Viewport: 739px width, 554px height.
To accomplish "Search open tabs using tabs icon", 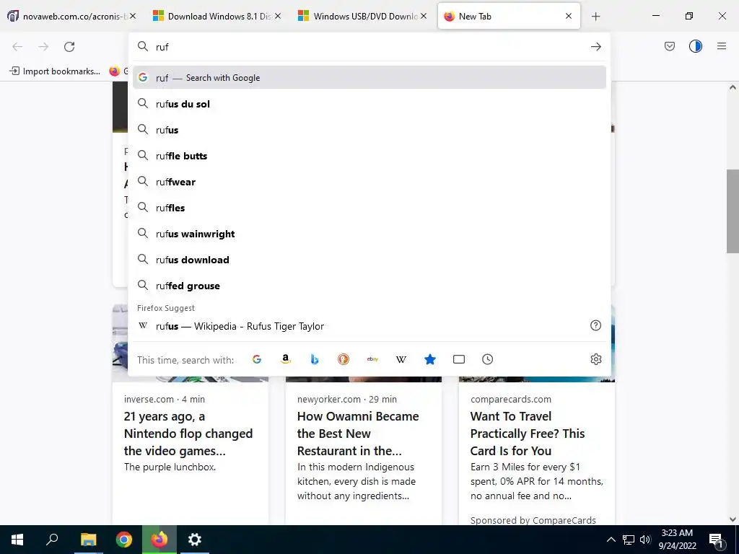I will coord(458,359).
